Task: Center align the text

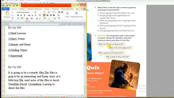Action: (x=48, y=15)
